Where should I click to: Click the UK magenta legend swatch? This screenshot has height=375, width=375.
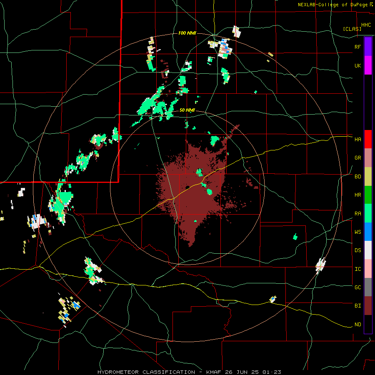[368, 65]
